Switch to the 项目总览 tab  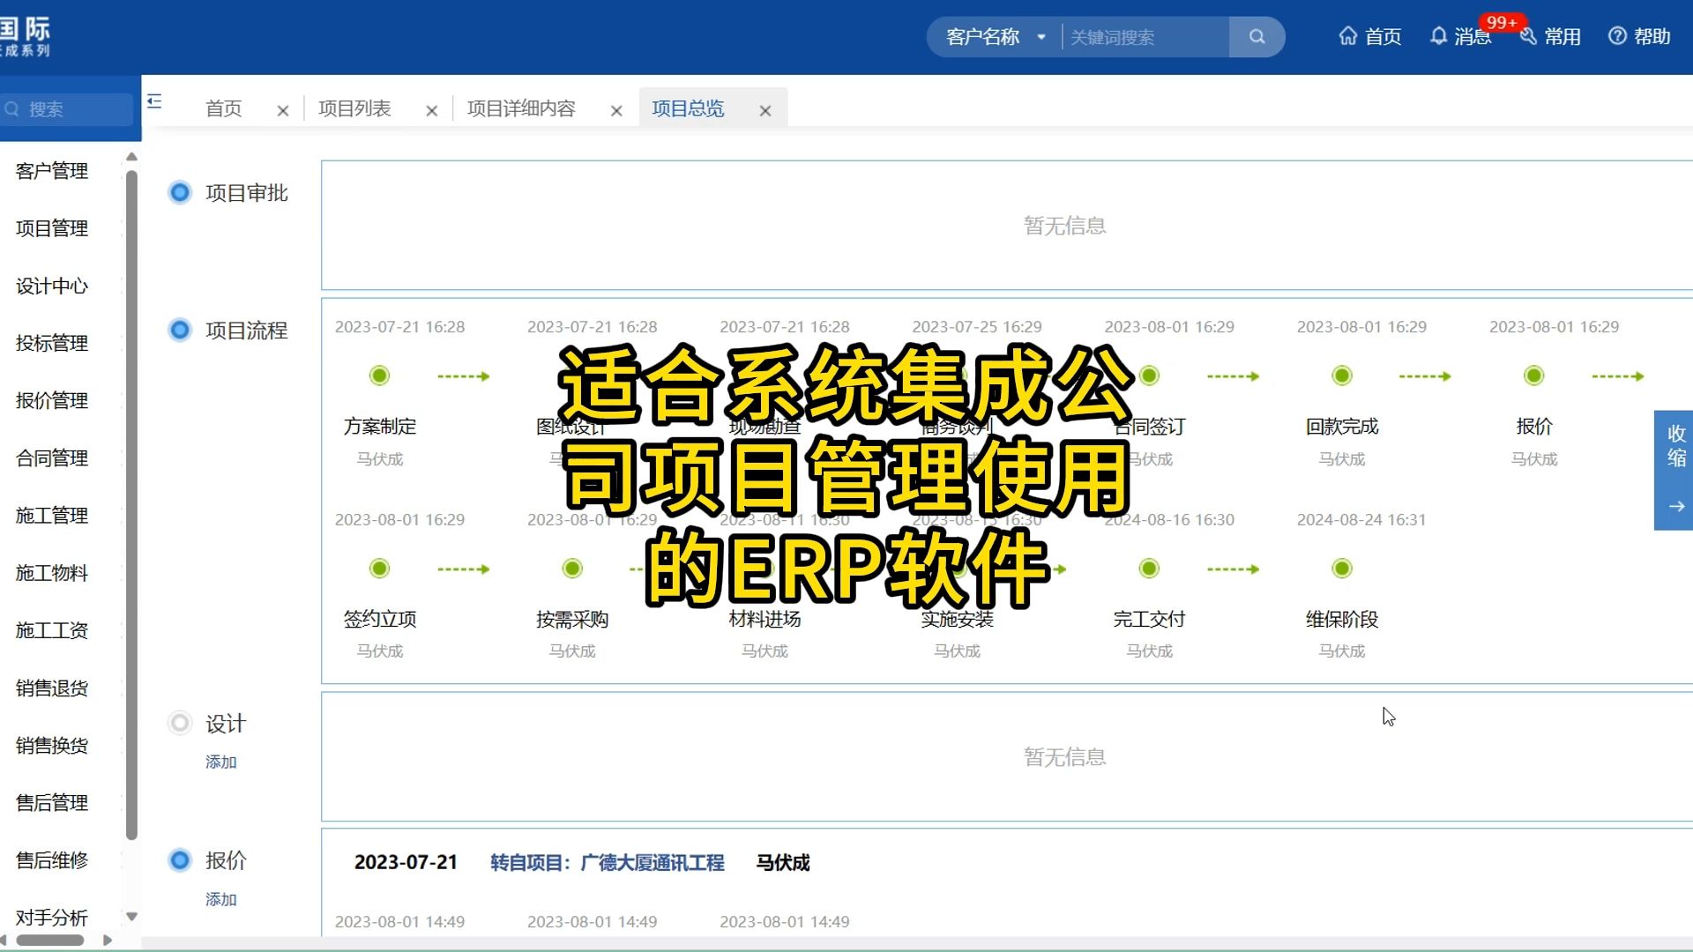click(688, 108)
